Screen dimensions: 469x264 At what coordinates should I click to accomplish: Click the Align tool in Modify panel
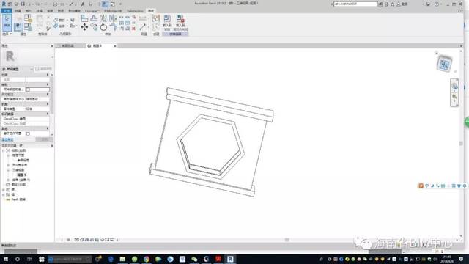pyautogui.click(x=84, y=18)
